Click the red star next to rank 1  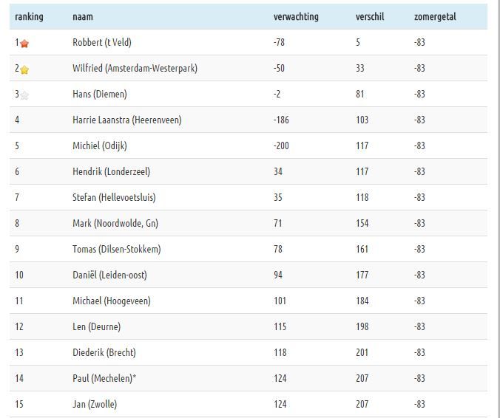pos(24,44)
